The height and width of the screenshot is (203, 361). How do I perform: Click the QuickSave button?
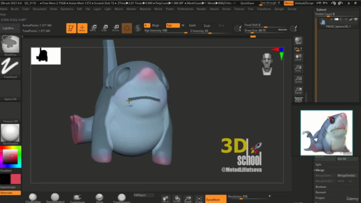click(x=247, y=3)
